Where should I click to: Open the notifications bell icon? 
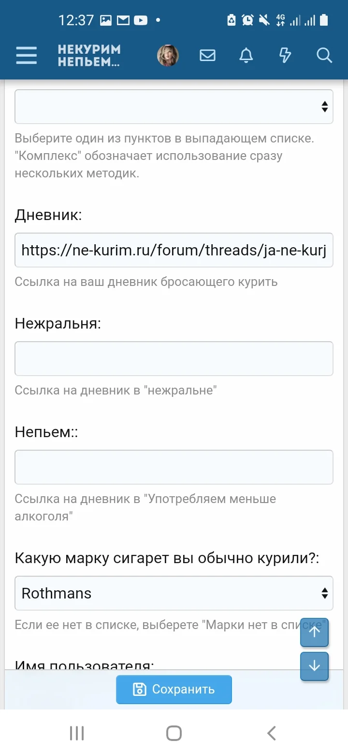point(246,55)
